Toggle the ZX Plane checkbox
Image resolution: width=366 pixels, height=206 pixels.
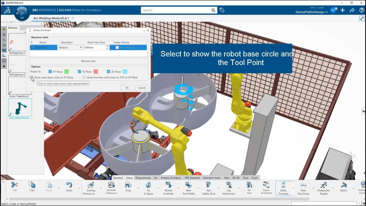[108, 72]
